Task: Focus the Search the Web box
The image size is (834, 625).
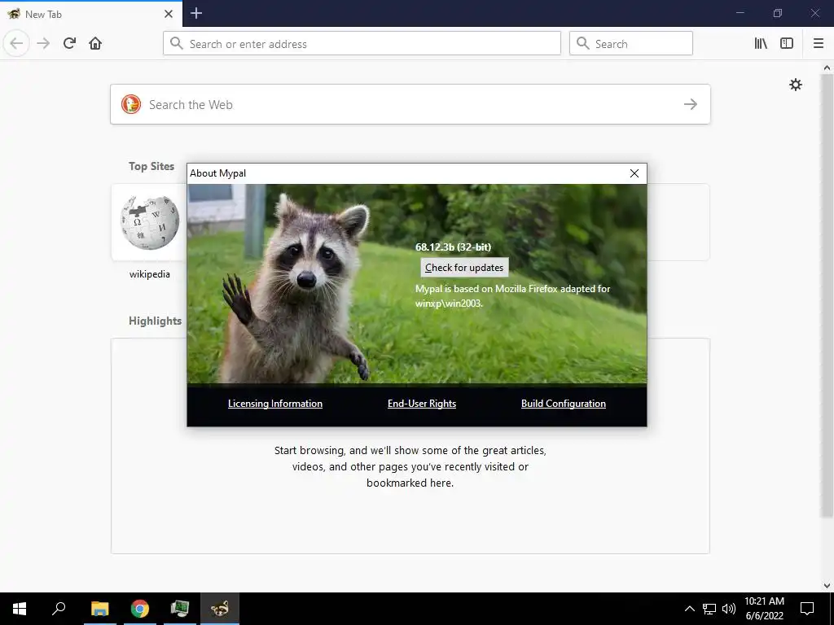Action: coord(410,104)
